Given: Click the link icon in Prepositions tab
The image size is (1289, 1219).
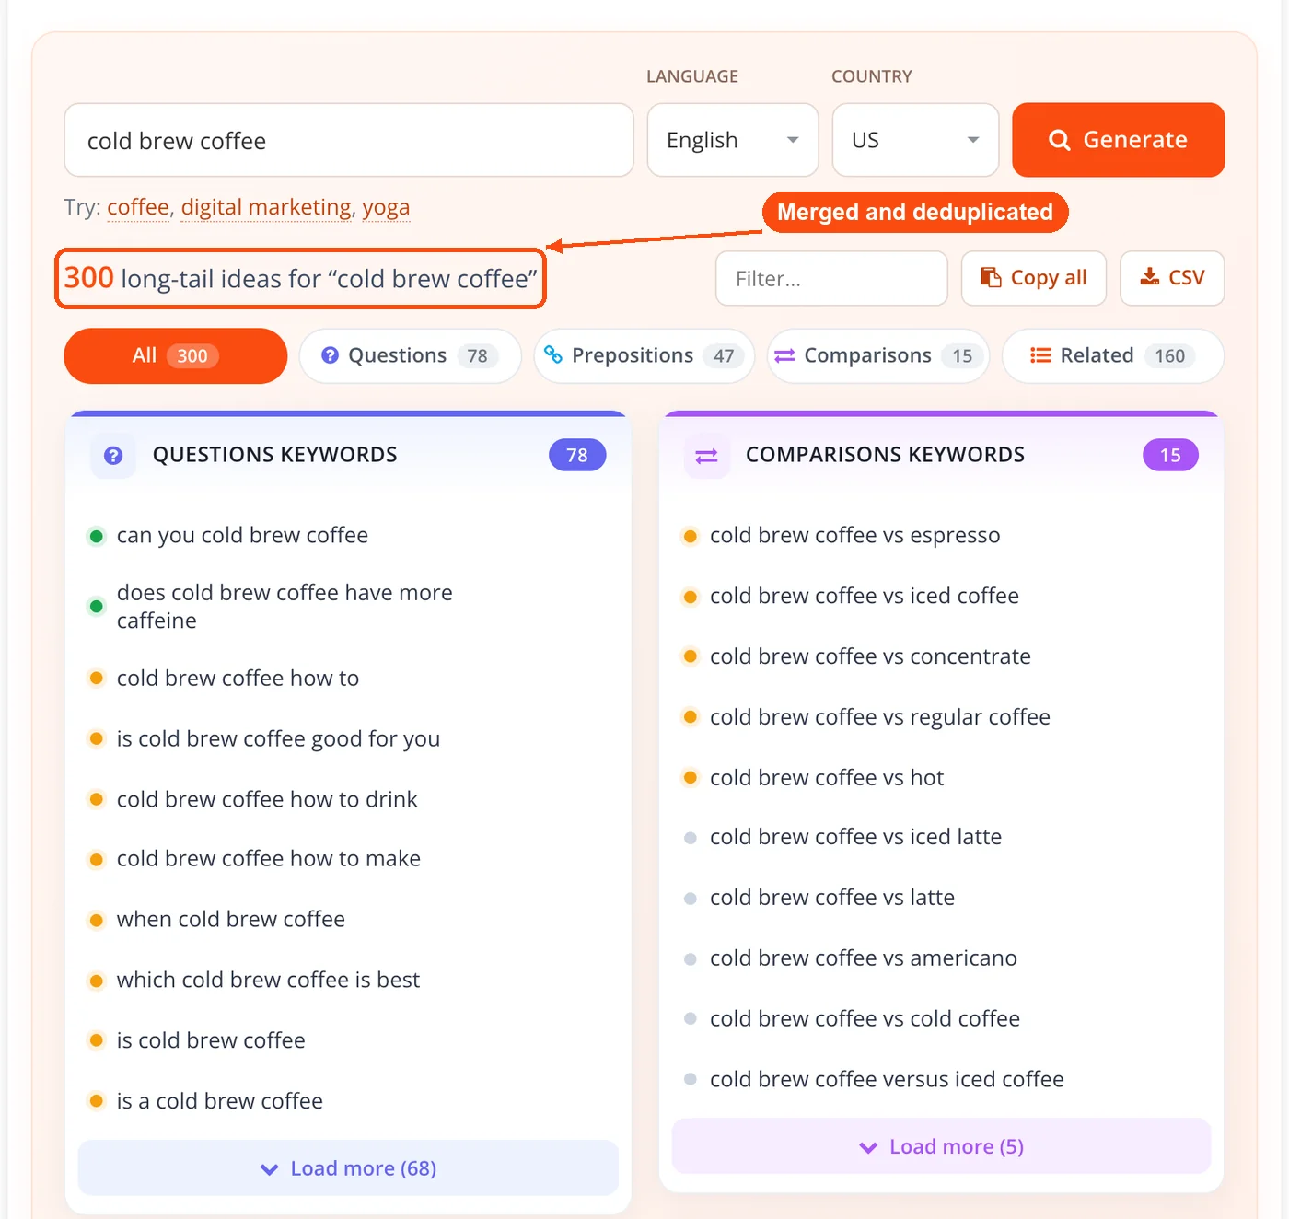Looking at the screenshot, I should [x=553, y=354].
